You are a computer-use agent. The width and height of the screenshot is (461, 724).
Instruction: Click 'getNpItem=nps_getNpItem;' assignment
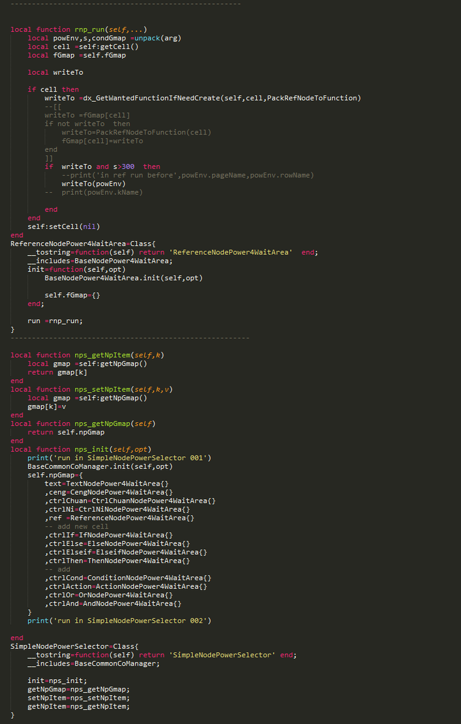(x=79, y=707)
